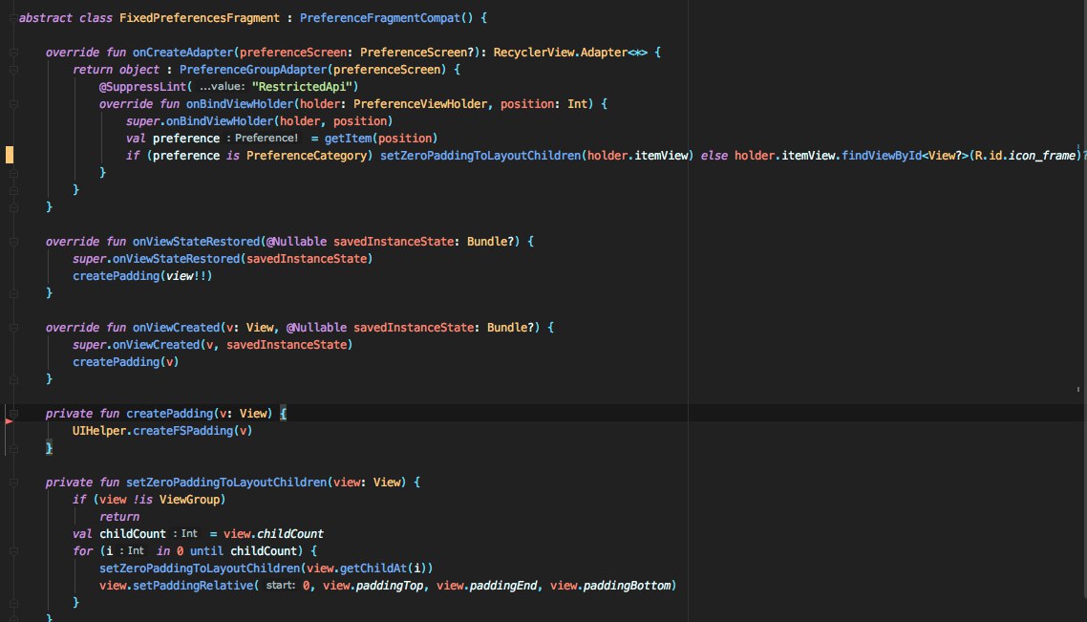1087x622 pixels.
Task: Click 'findViewById<View?>' method call
Action: click(905, 156)
